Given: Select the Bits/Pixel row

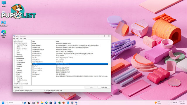Looking at the screenshot, I should [70, 66].
